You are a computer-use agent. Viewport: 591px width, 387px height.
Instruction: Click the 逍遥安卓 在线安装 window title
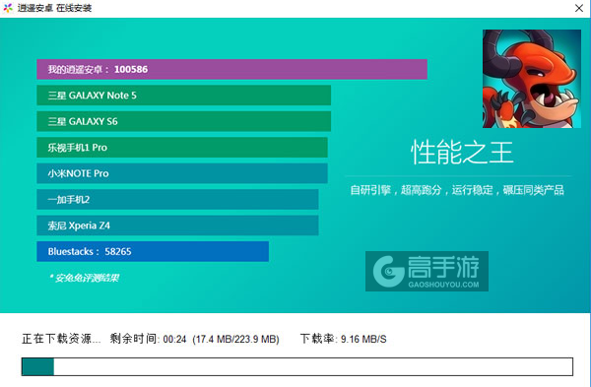pos(54,8)
